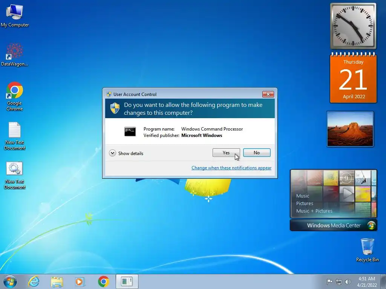386x289 pixels.
Task: Click the shield icon in dialog header
Action: tap(115, 108)
